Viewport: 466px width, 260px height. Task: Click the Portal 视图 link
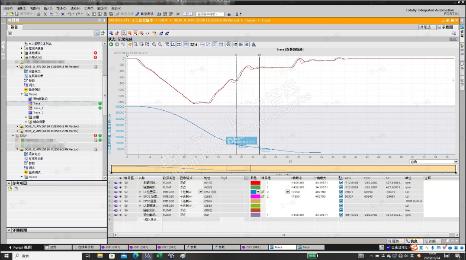20,247
